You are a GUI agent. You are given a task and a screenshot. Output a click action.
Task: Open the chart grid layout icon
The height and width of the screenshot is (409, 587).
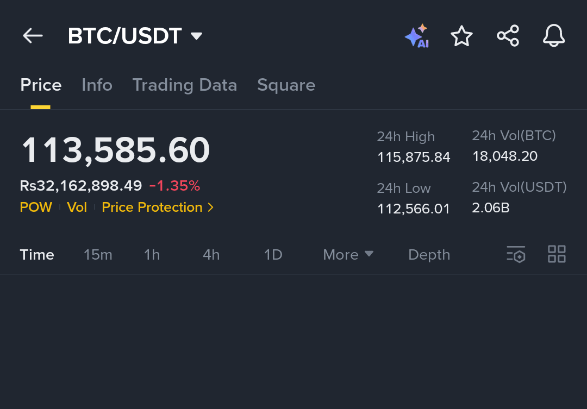pyautogui.click(x=557, y=254)
